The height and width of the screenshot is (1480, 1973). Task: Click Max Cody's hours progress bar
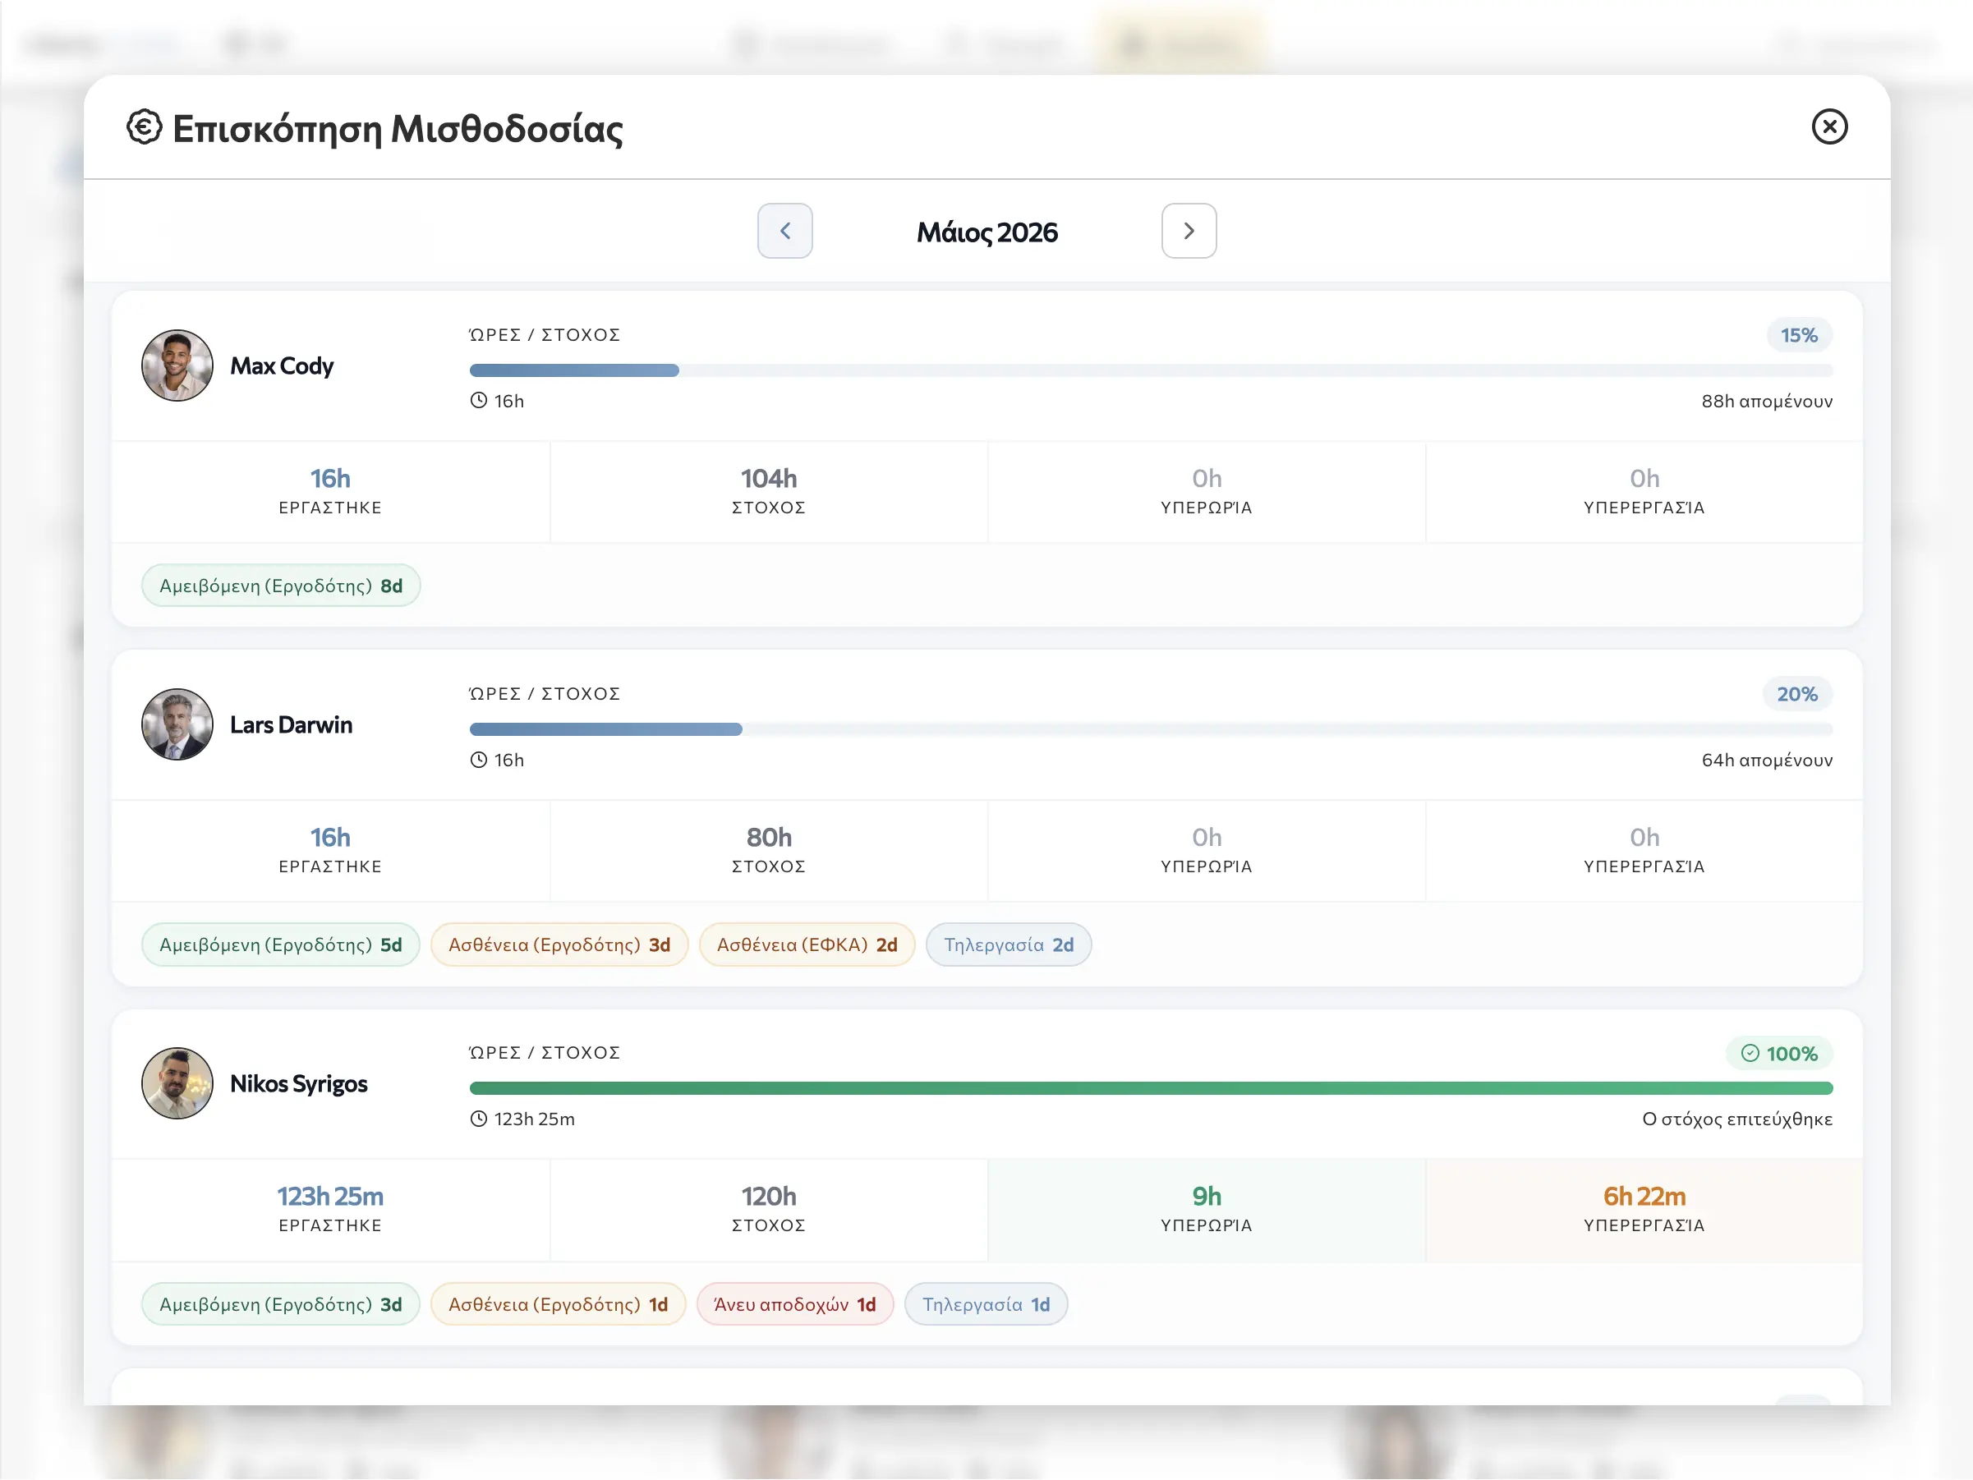1151,370
